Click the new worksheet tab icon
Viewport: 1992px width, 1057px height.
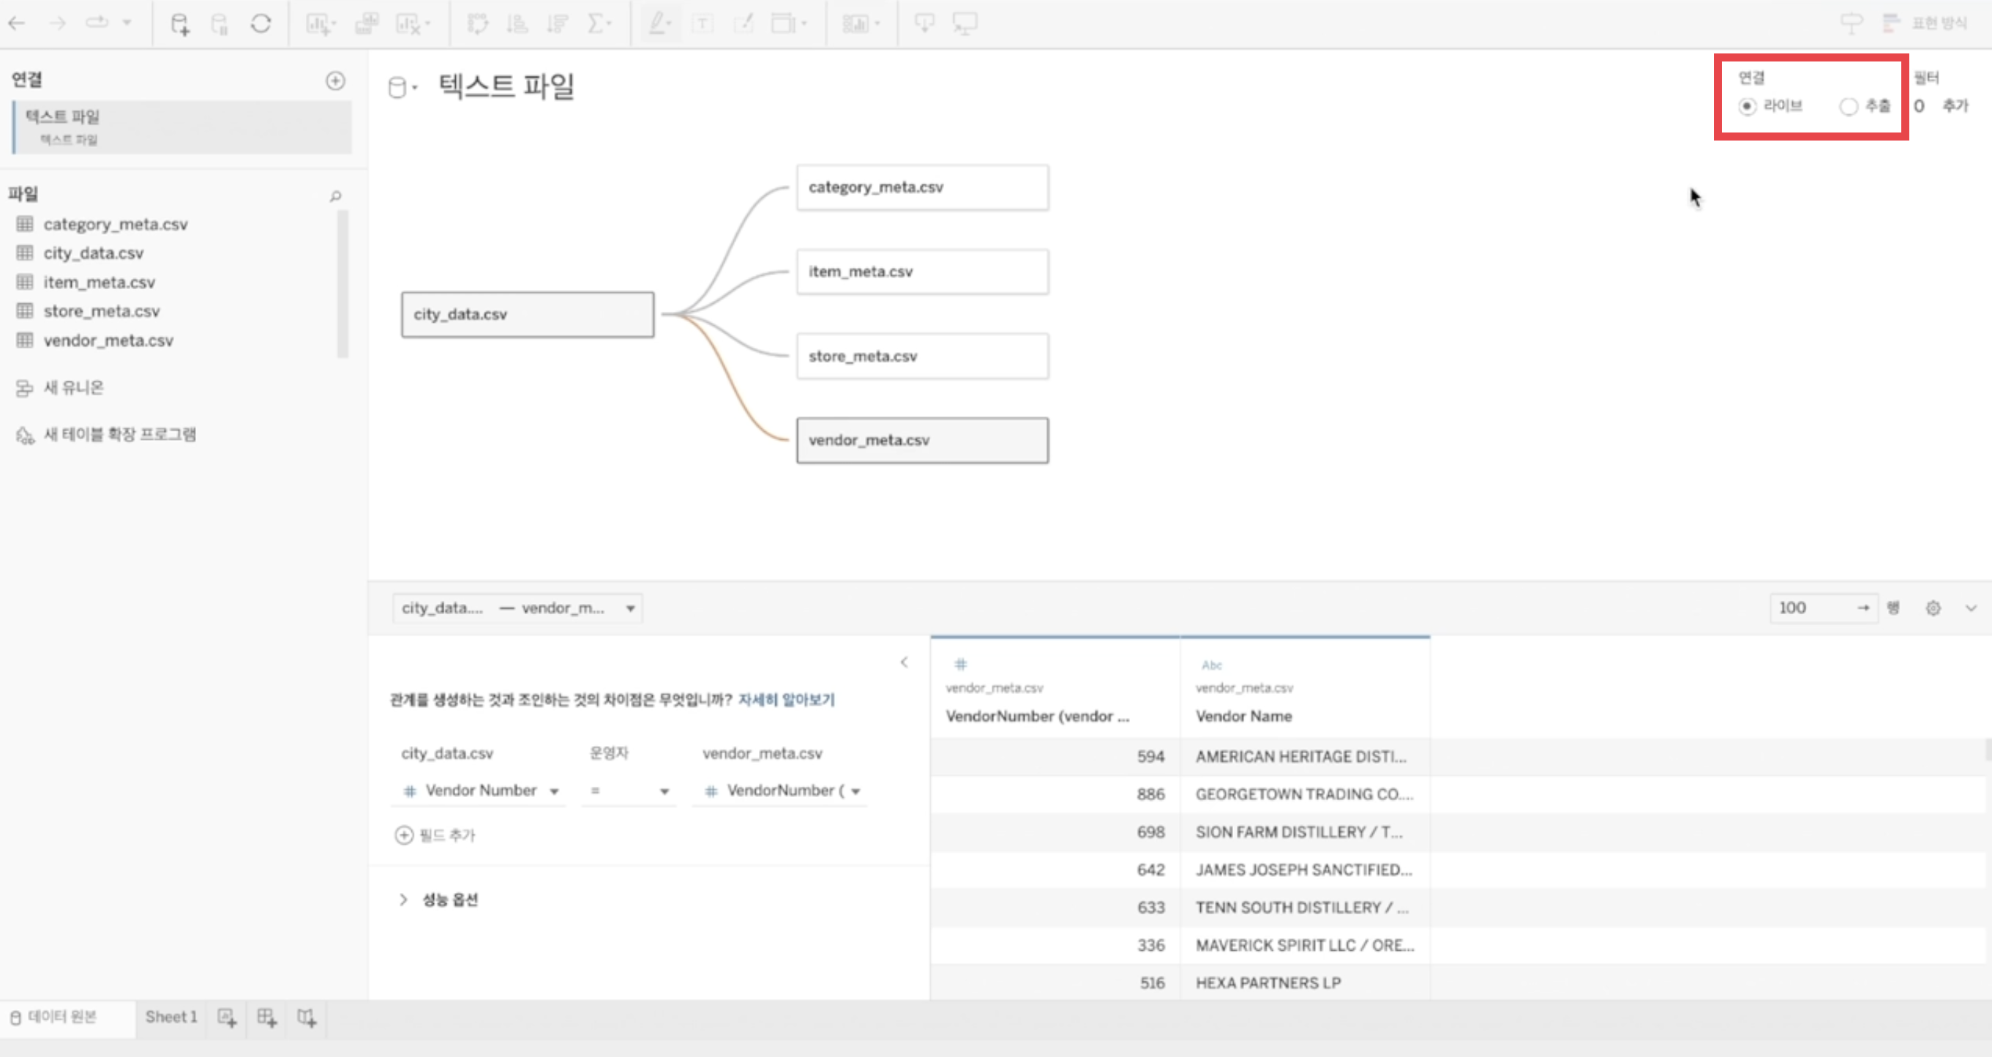(227, 1017)
